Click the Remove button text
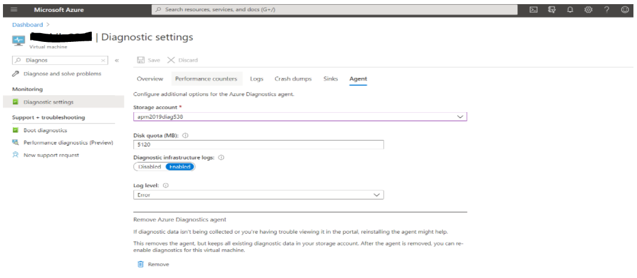637x278 pixels. coord(159,264)
